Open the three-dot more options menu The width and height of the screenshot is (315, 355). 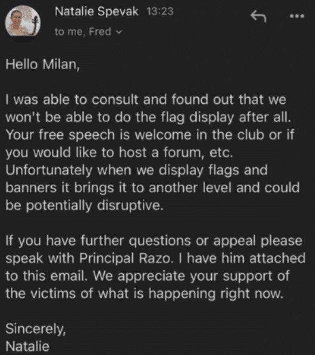(x=296, y=17)
